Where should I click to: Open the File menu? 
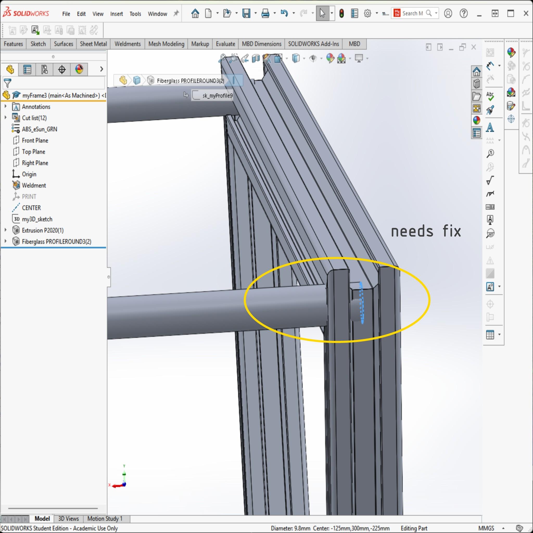pyautogui.click(x=66, y=14)
